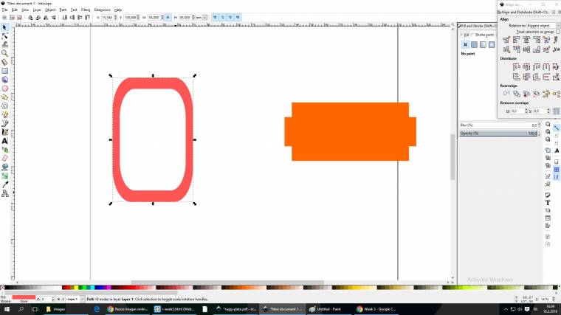Increase horizontal overlap gap spinner
Image resolution: width=561 pixels, height=315 pixels.
(x=526, y=110)
